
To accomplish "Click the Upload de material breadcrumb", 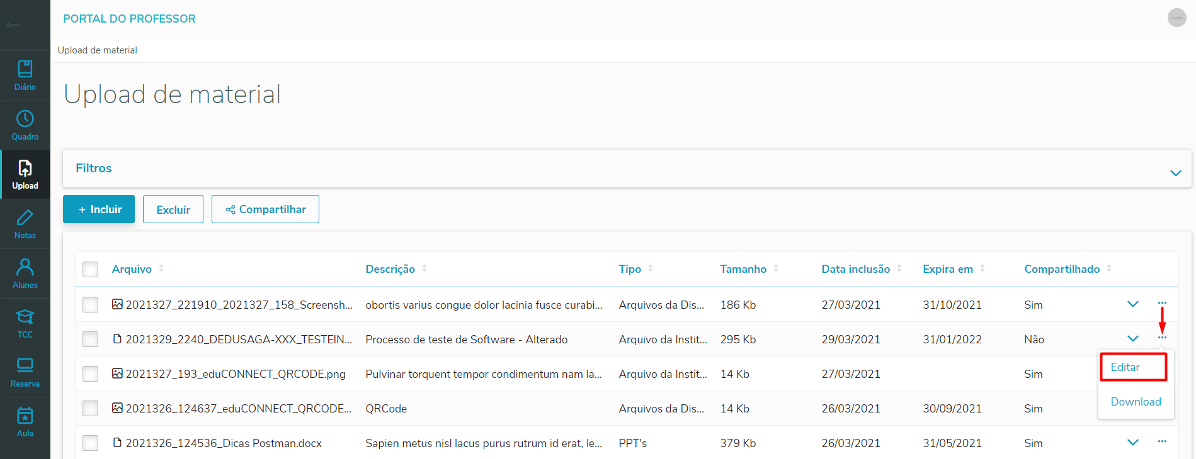I will [97, 50].
